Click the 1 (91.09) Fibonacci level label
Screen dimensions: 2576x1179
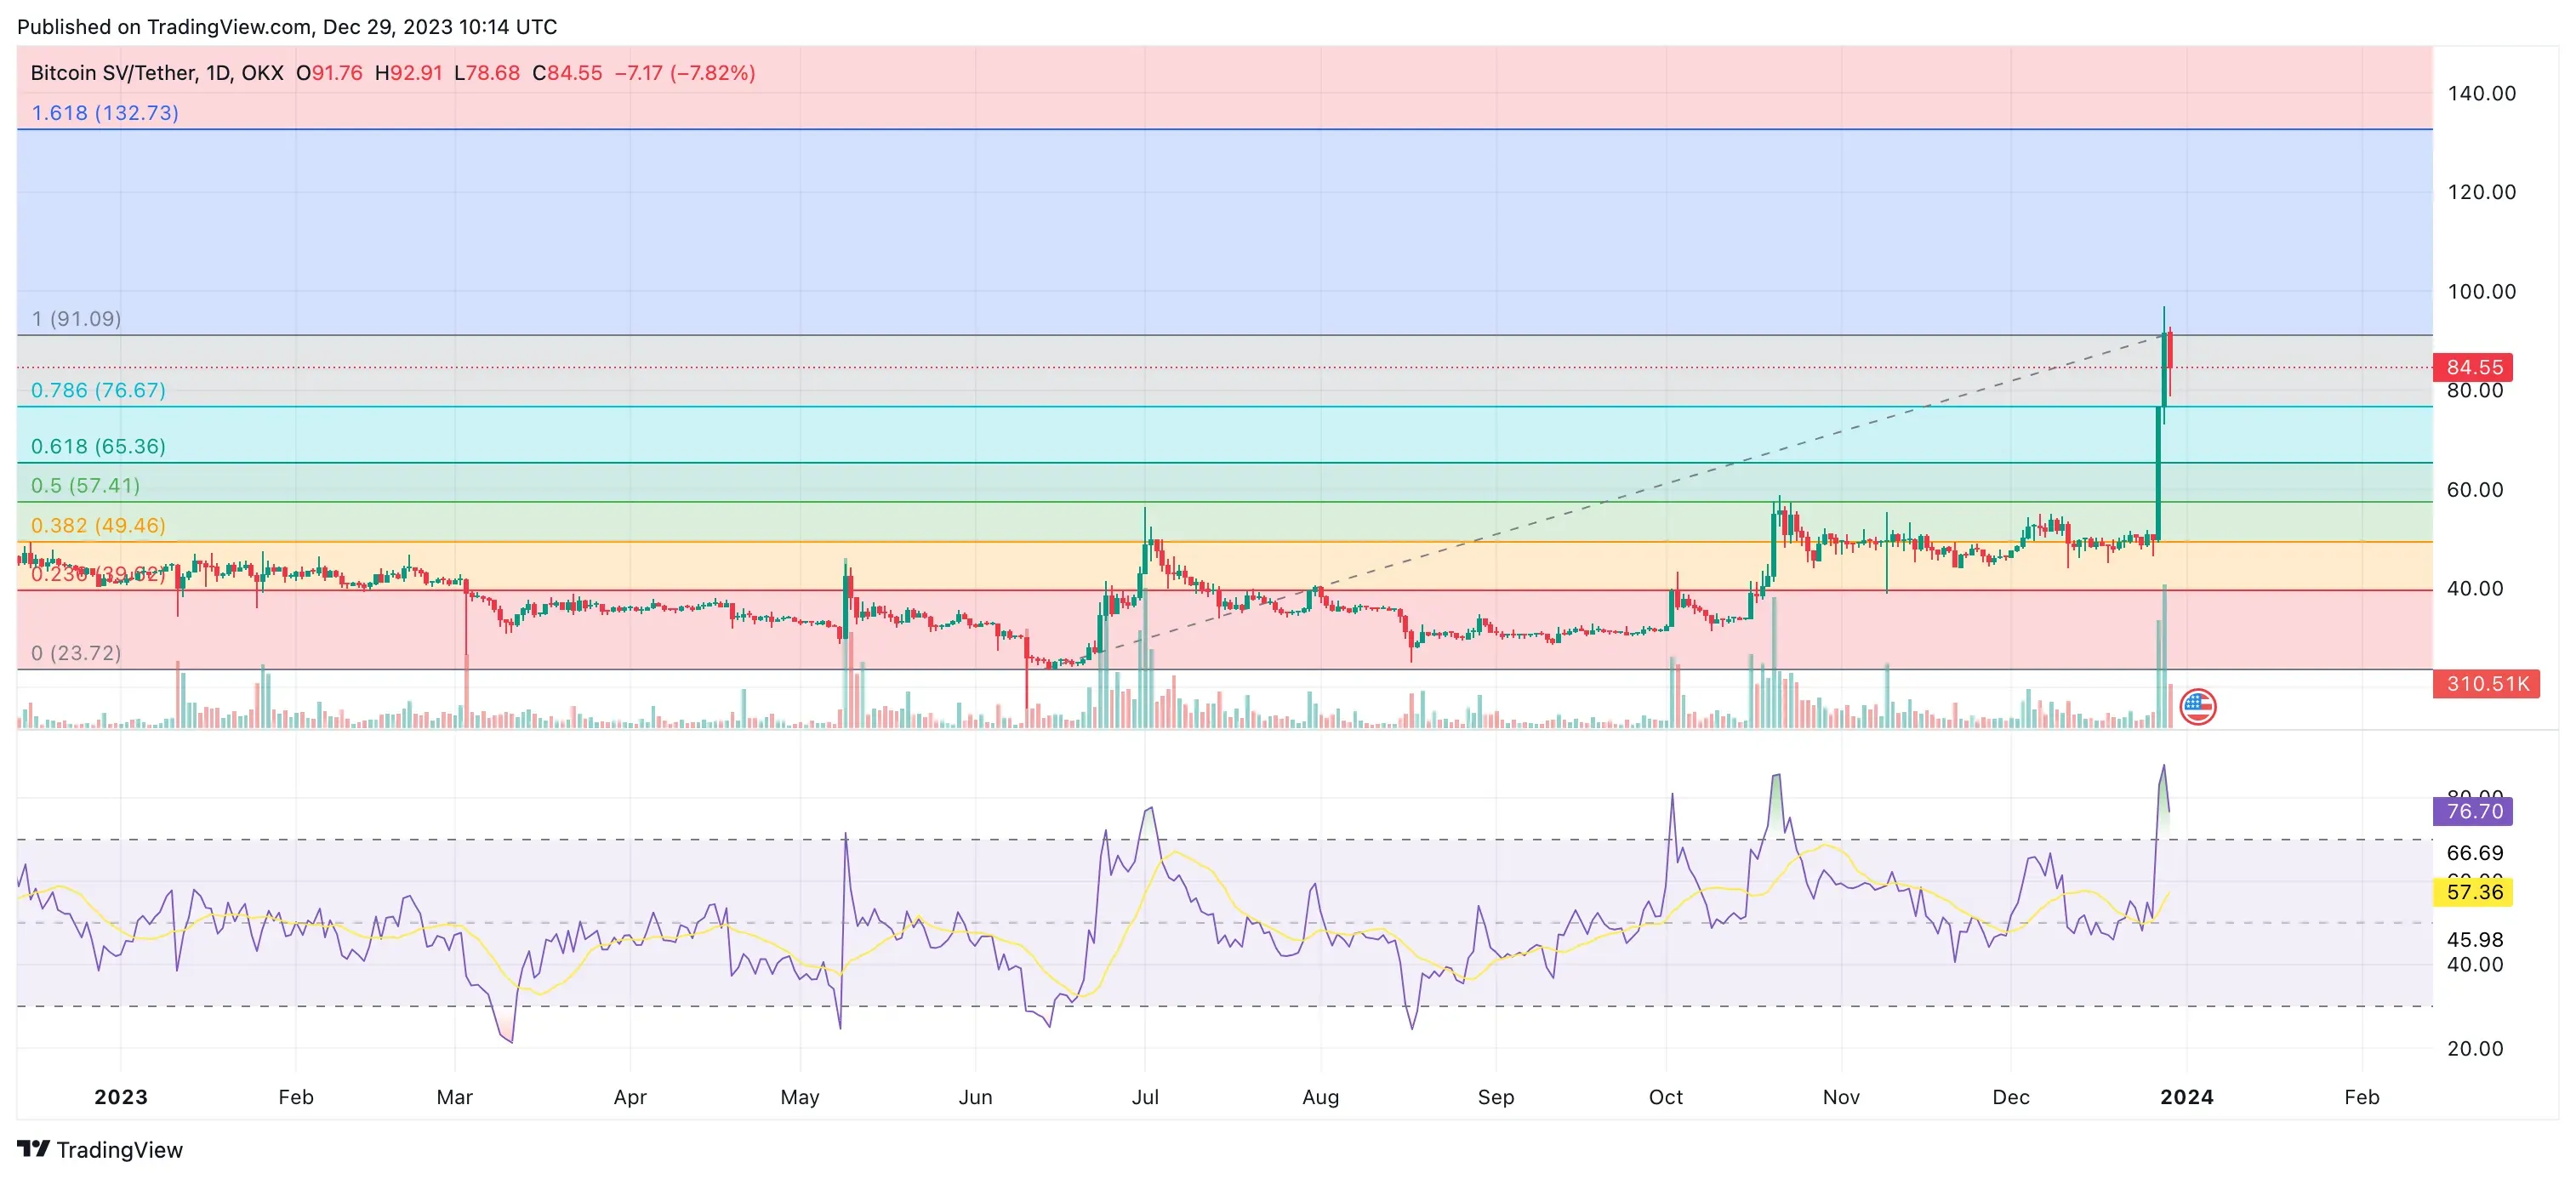point(76,318)
